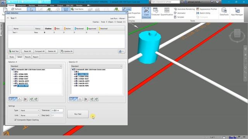
Task: Toggle Self-Intersect button under Selection B
Action: tap(86, 99)
